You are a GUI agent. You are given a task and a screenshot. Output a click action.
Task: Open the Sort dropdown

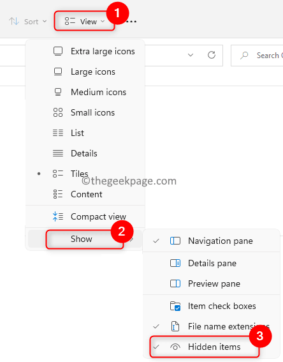pyautogui.click(x=27, y=22)
